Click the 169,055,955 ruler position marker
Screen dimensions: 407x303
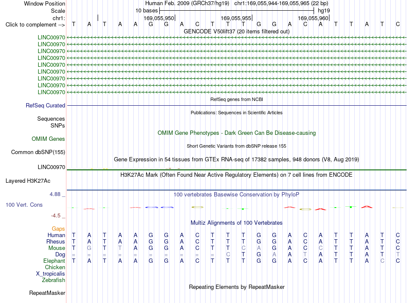(236, 18)
